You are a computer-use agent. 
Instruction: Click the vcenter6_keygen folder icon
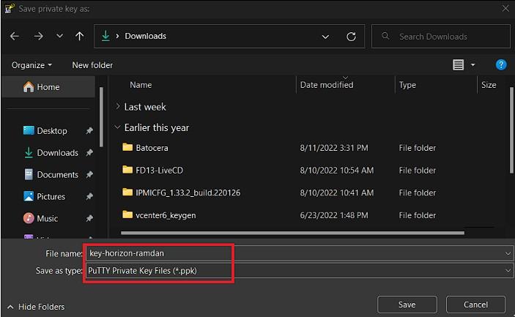pos(127,215)
